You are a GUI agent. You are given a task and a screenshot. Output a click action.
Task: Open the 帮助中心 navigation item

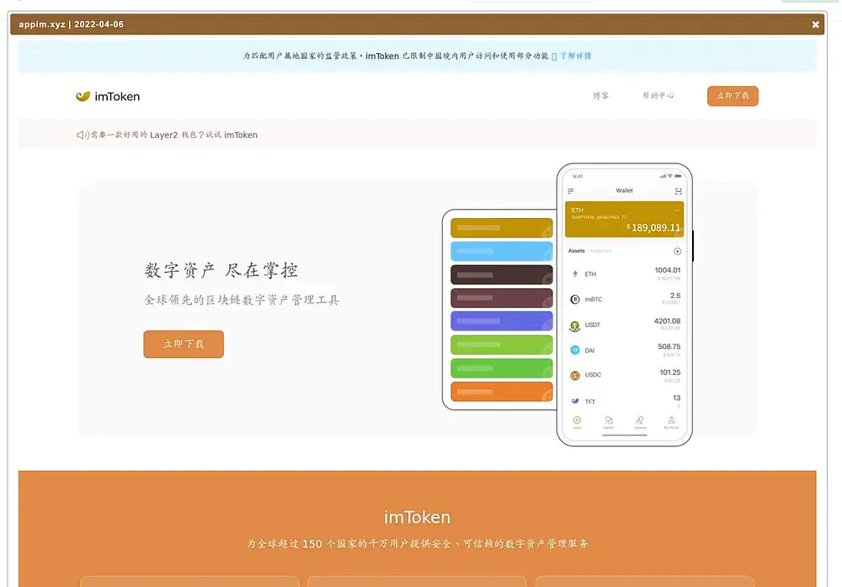(x=658, y=96)
